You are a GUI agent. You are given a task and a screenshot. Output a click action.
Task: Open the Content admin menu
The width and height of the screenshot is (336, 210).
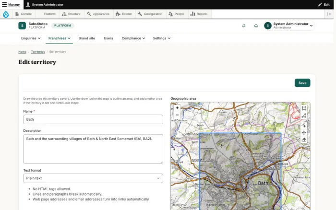[24, 14]
